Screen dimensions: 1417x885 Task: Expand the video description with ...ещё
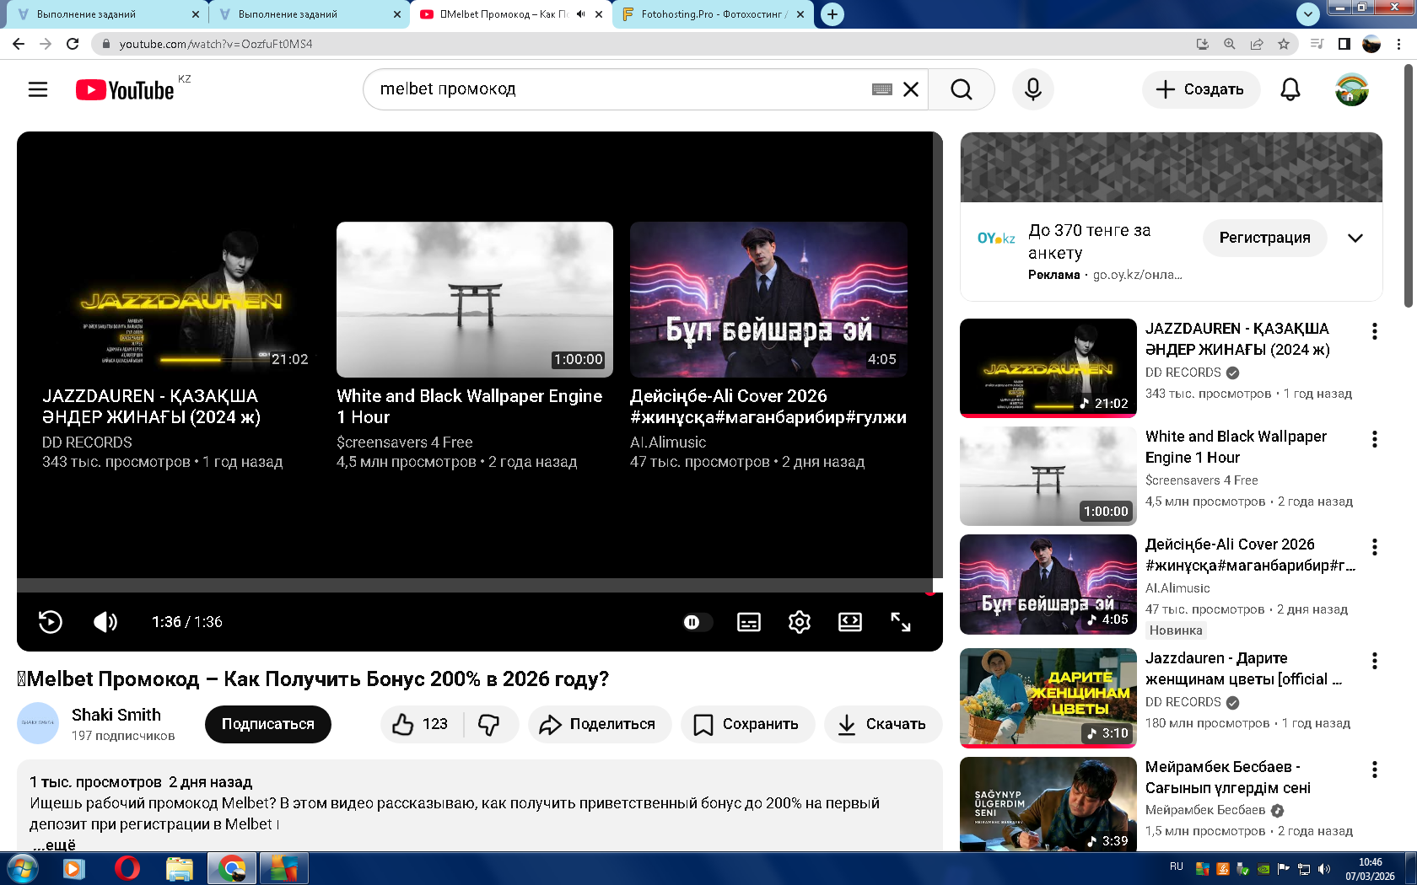pyautogui.click(x=54, y=844)
